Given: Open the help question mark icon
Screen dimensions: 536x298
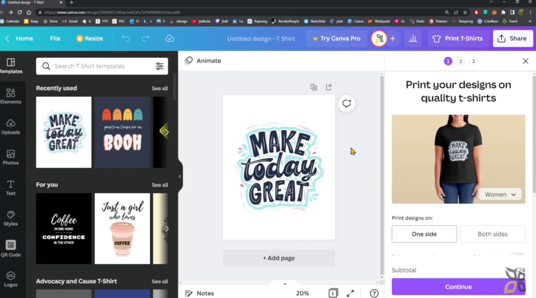Looking at the screenshot, I should (x=374, y=293).
